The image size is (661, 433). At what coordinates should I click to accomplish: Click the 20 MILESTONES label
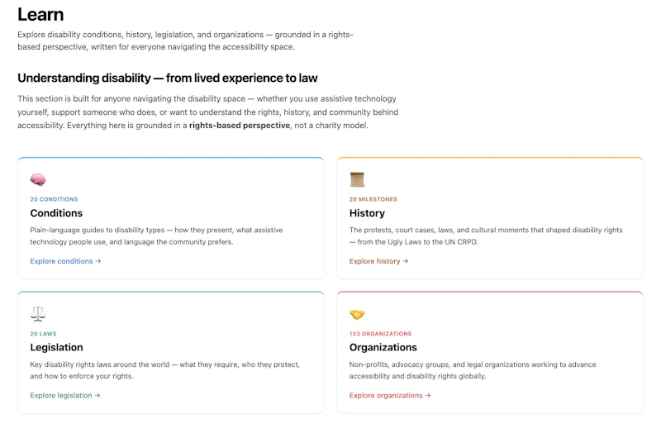point(373,199)
